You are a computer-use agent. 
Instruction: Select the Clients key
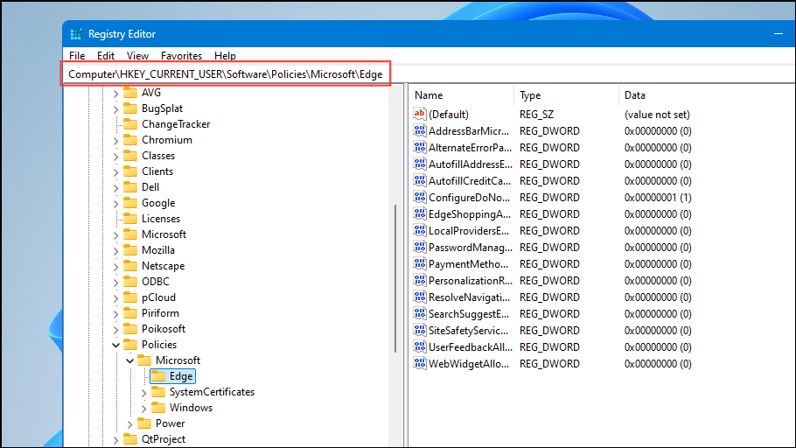click(157, 171)
